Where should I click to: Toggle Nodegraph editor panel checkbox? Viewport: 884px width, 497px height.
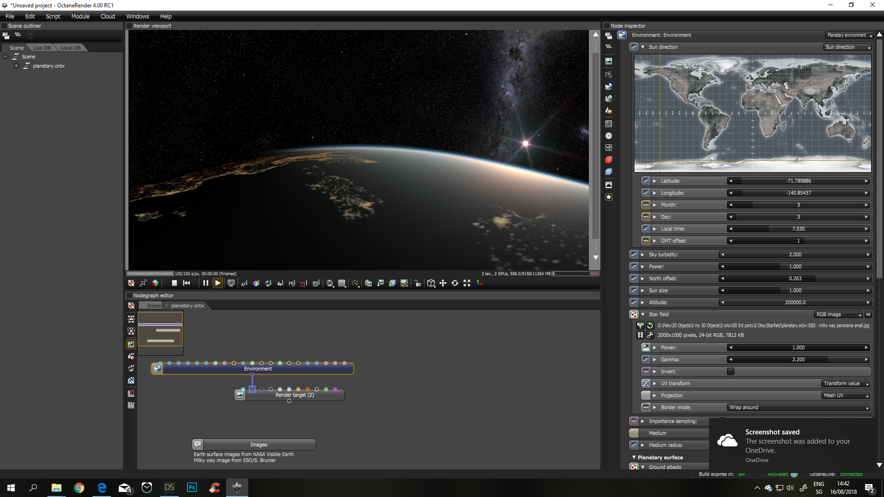pos(129,295)
